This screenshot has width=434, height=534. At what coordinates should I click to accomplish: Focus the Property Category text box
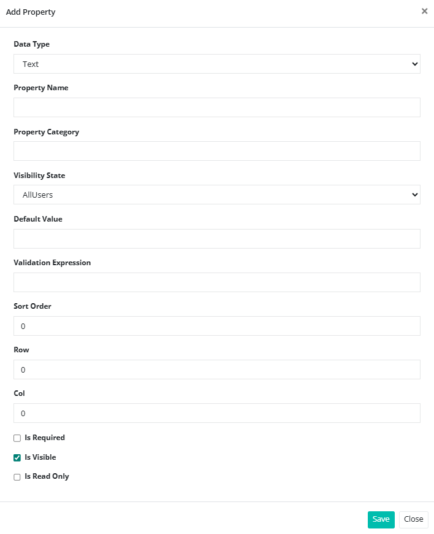coord(216,151)
